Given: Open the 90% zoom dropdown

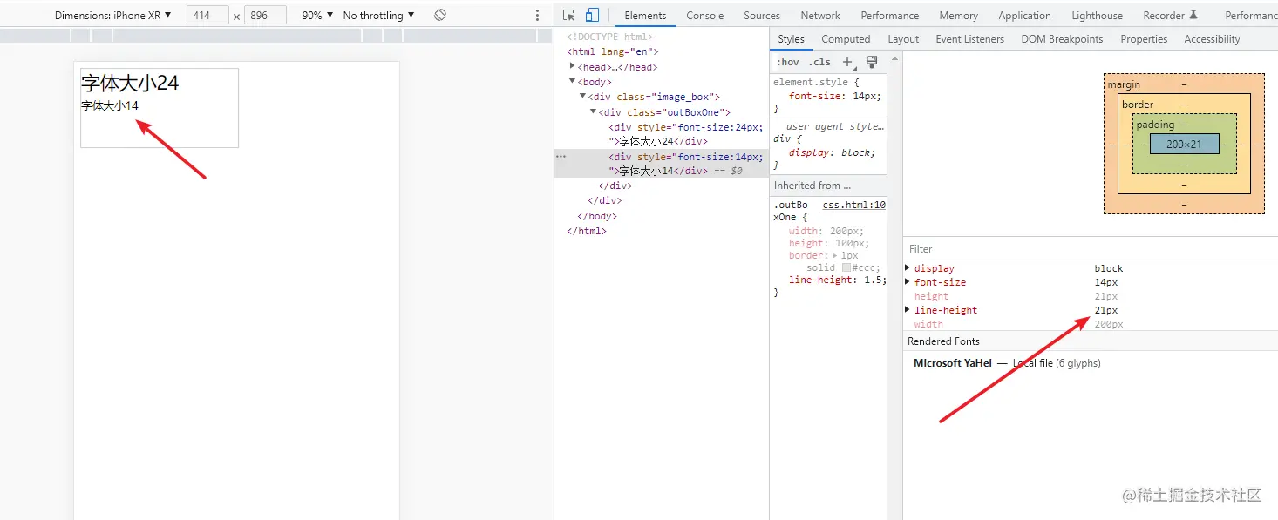Looking at the screenshot, I should pyautogui.click(x=317, y=15).
